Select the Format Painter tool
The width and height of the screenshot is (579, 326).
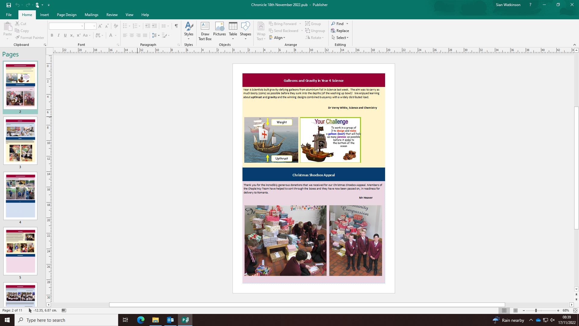click(30, 38)
